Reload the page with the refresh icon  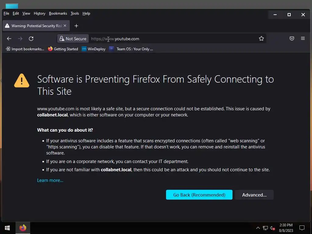pyautogui.click(x=31, y=39)
